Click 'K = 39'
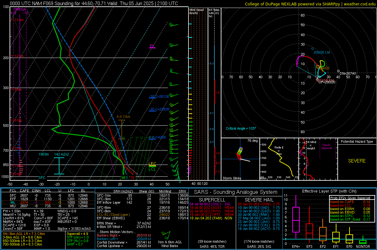Image resolution: width=377 pixels, height=250 pixels. (38, 211)
